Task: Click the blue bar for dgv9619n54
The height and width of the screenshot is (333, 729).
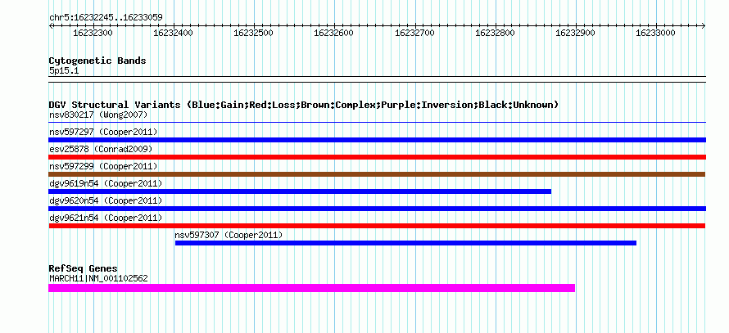Action: (300, 191)
